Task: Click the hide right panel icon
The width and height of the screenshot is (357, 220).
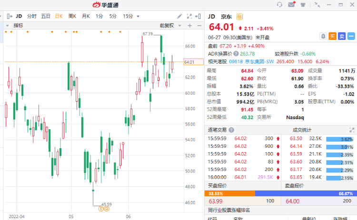Action: click(198, 16)
